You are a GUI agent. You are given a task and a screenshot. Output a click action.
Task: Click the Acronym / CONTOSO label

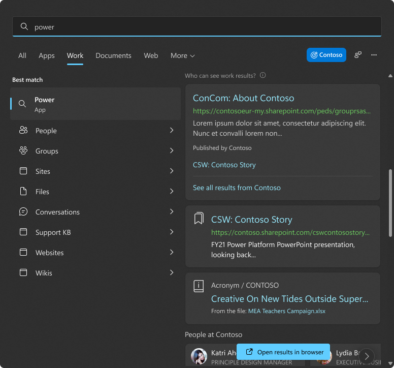[x=245, y=285]
